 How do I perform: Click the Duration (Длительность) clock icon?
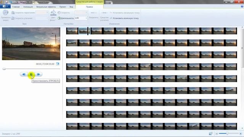[x=59, y=18]
